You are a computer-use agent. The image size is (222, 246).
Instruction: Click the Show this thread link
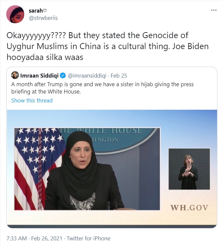tap(32, 100)
